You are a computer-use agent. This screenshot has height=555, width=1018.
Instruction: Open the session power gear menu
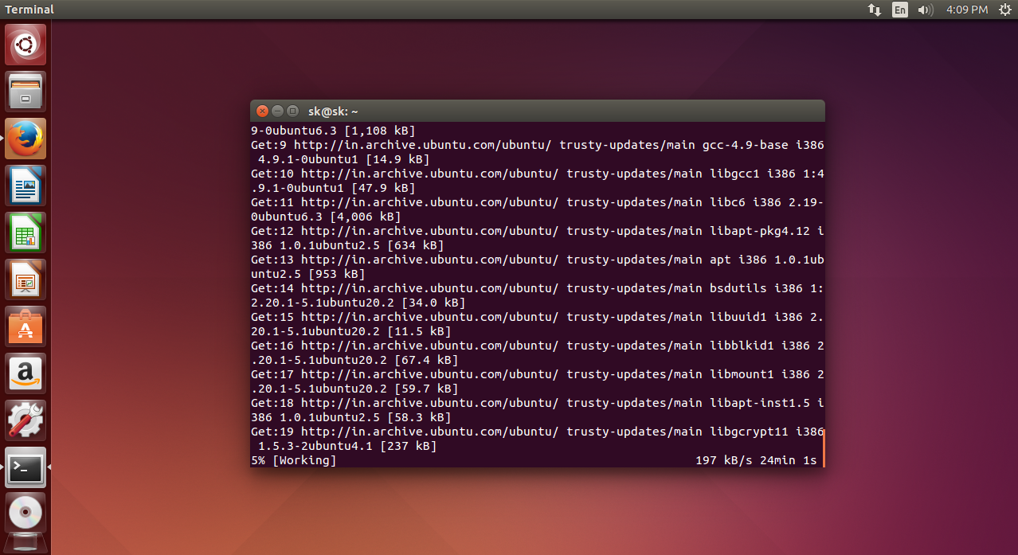(1004, 10)
